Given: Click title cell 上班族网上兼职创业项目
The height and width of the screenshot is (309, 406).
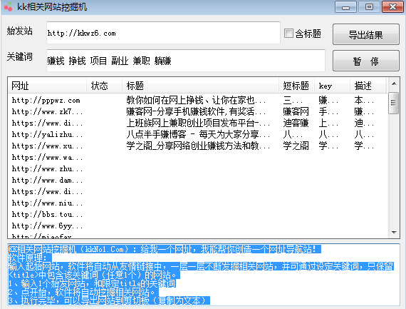Looking at the screenshot, I should 198,123.
